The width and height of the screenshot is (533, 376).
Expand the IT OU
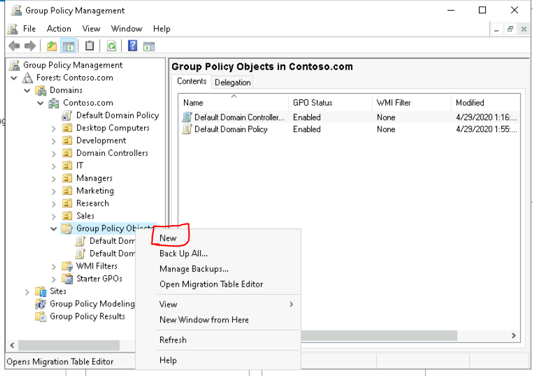coord(53,166)
